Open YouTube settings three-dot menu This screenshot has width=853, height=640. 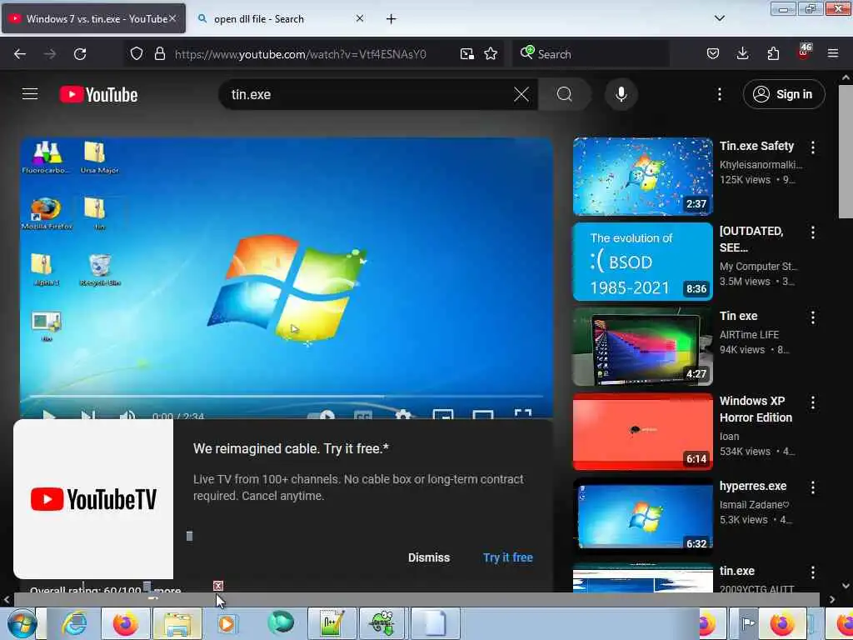[719, 94]
